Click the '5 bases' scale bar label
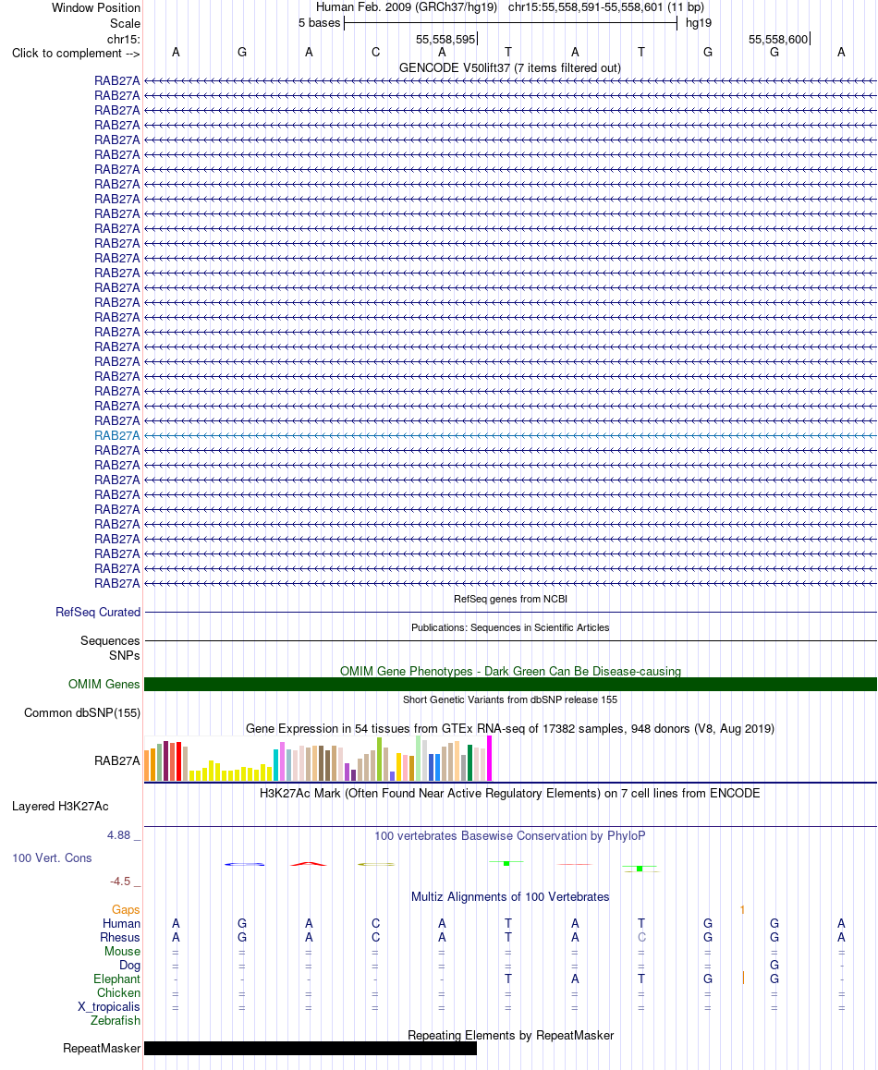Viewport: 878px width, 1070px height. (319, 22)
